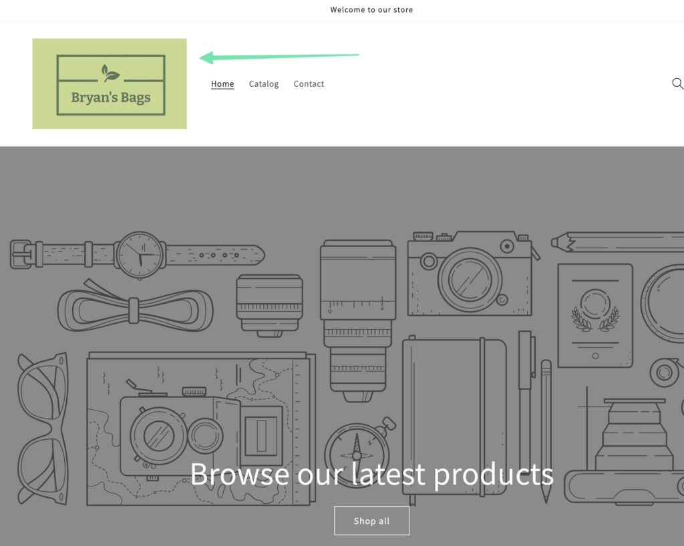Click the Bryan's Bags logo thumbnail
684x546 pixels.
(x=109, y=83)
